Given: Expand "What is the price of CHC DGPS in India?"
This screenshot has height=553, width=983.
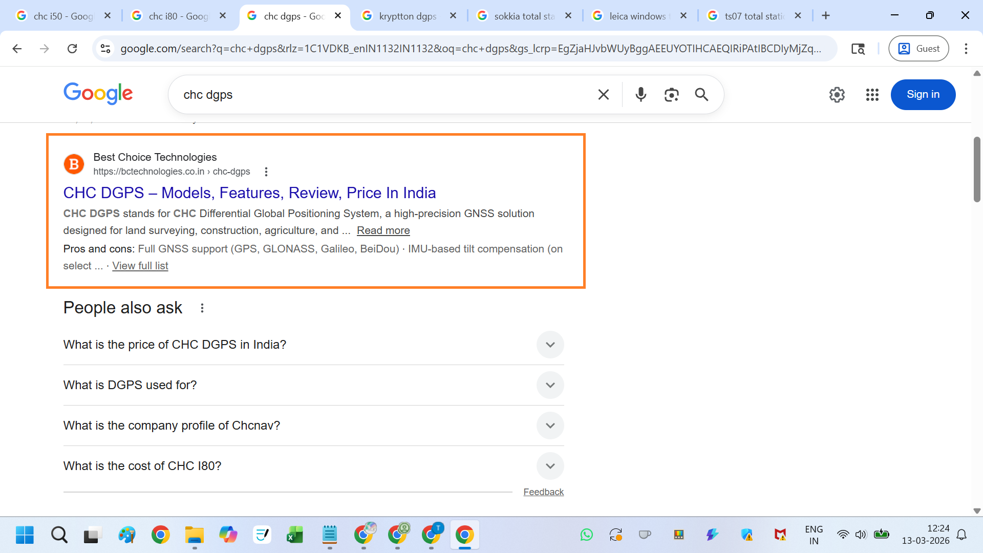Looking at the screenshot, I should [550, 345].
